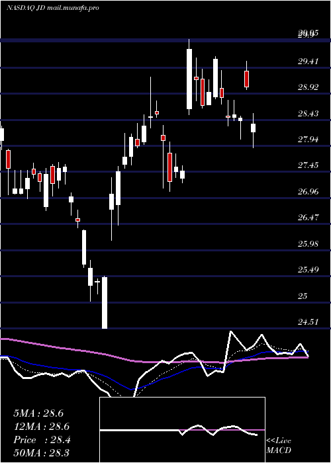Click the 24.51 price axis label
The width and height of the screenshot is (331, 463).
pos(308,322)
